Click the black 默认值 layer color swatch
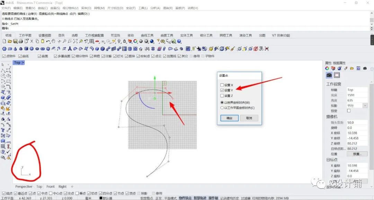Viewport: 374px width, 200px height. (101, 198)
